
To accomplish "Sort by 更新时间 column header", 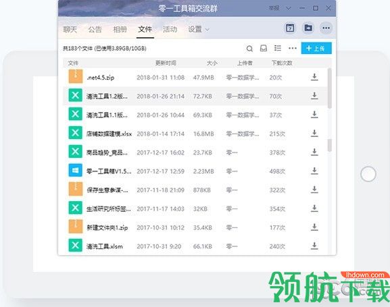I will click(166, 63).
